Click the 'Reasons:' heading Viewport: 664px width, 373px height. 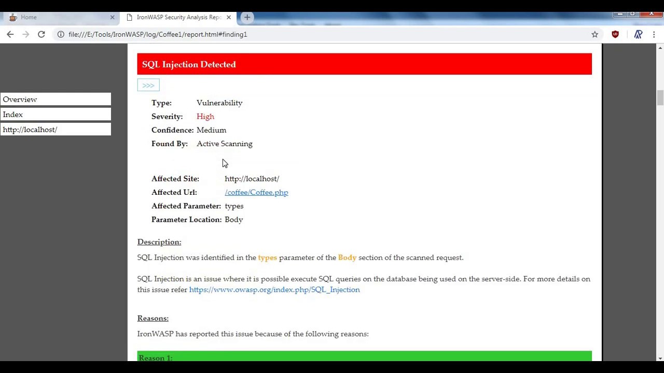point(153,318)
